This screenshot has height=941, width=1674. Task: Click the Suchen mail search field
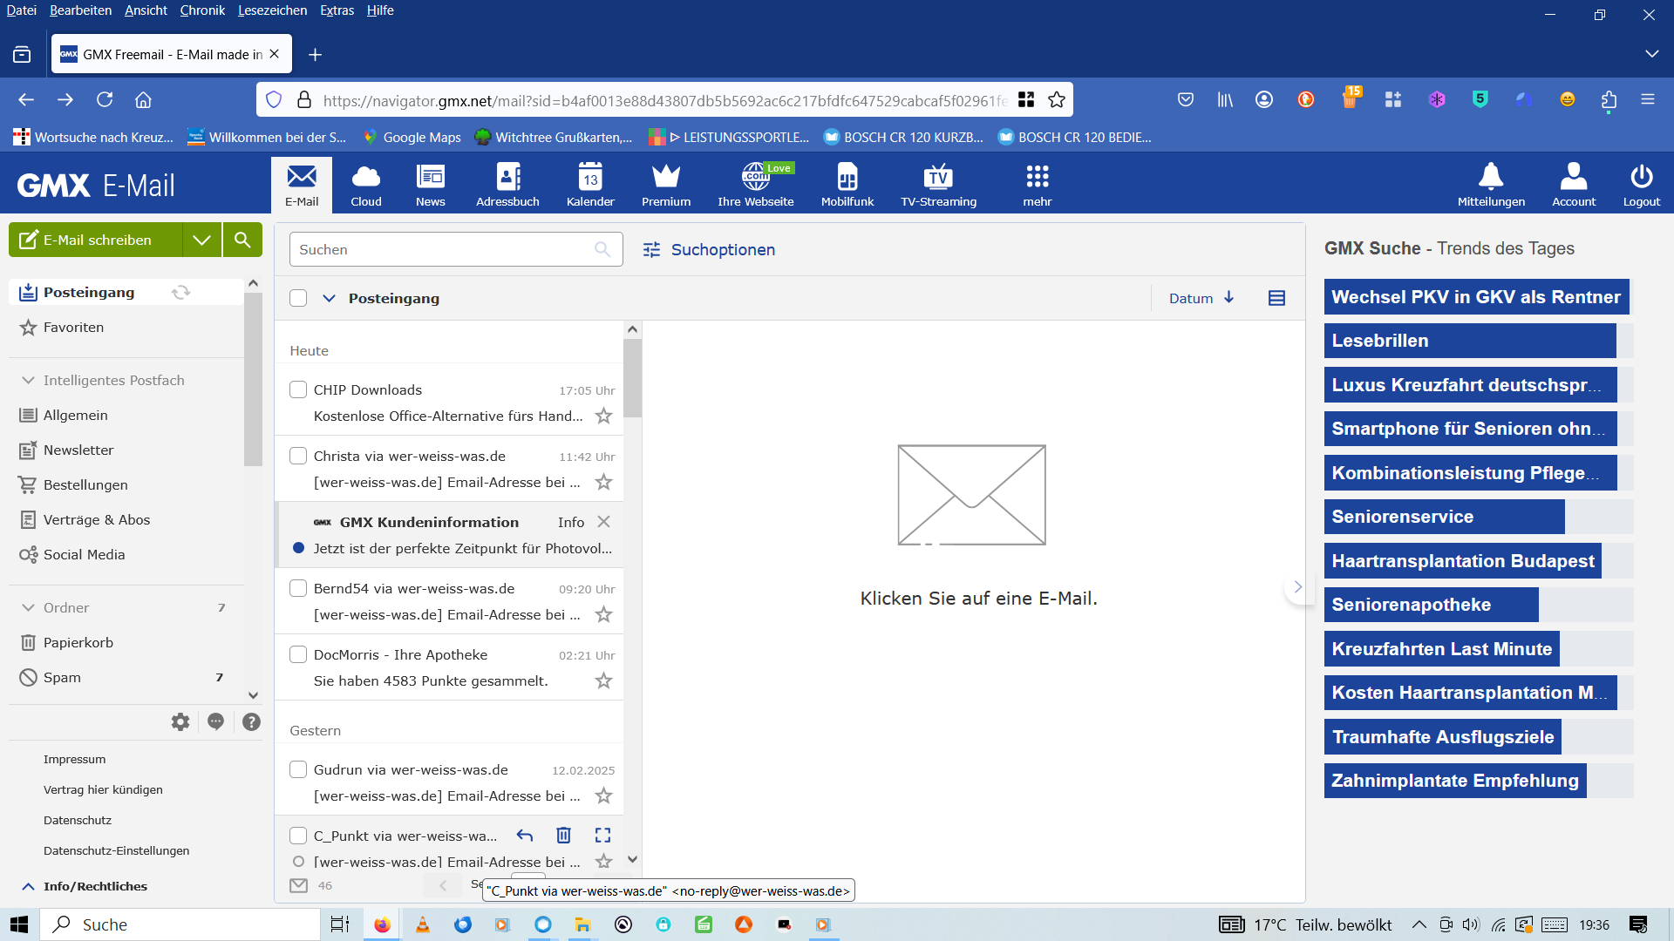tap(456, 249)
